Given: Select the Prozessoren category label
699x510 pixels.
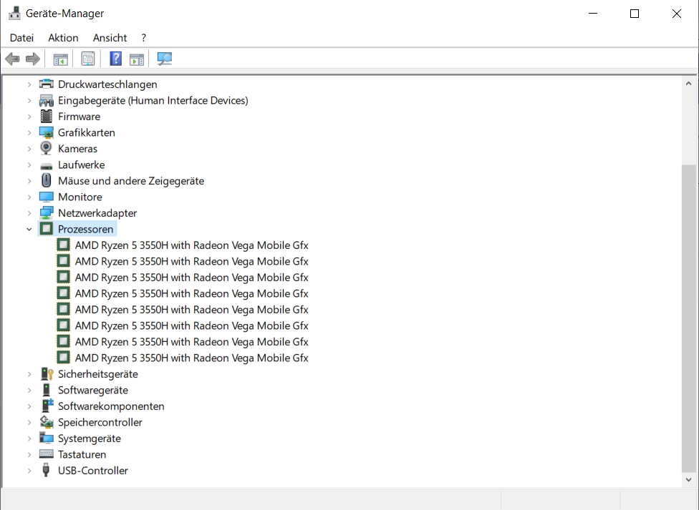Looking at the screenshot, I should pyautogui.click(x=86, y=229).
